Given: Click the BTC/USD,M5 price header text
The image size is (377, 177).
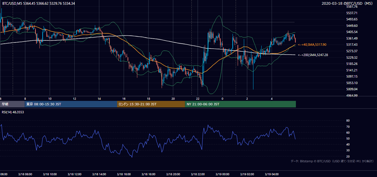Looking at the screenshot, I should (39, 4).
